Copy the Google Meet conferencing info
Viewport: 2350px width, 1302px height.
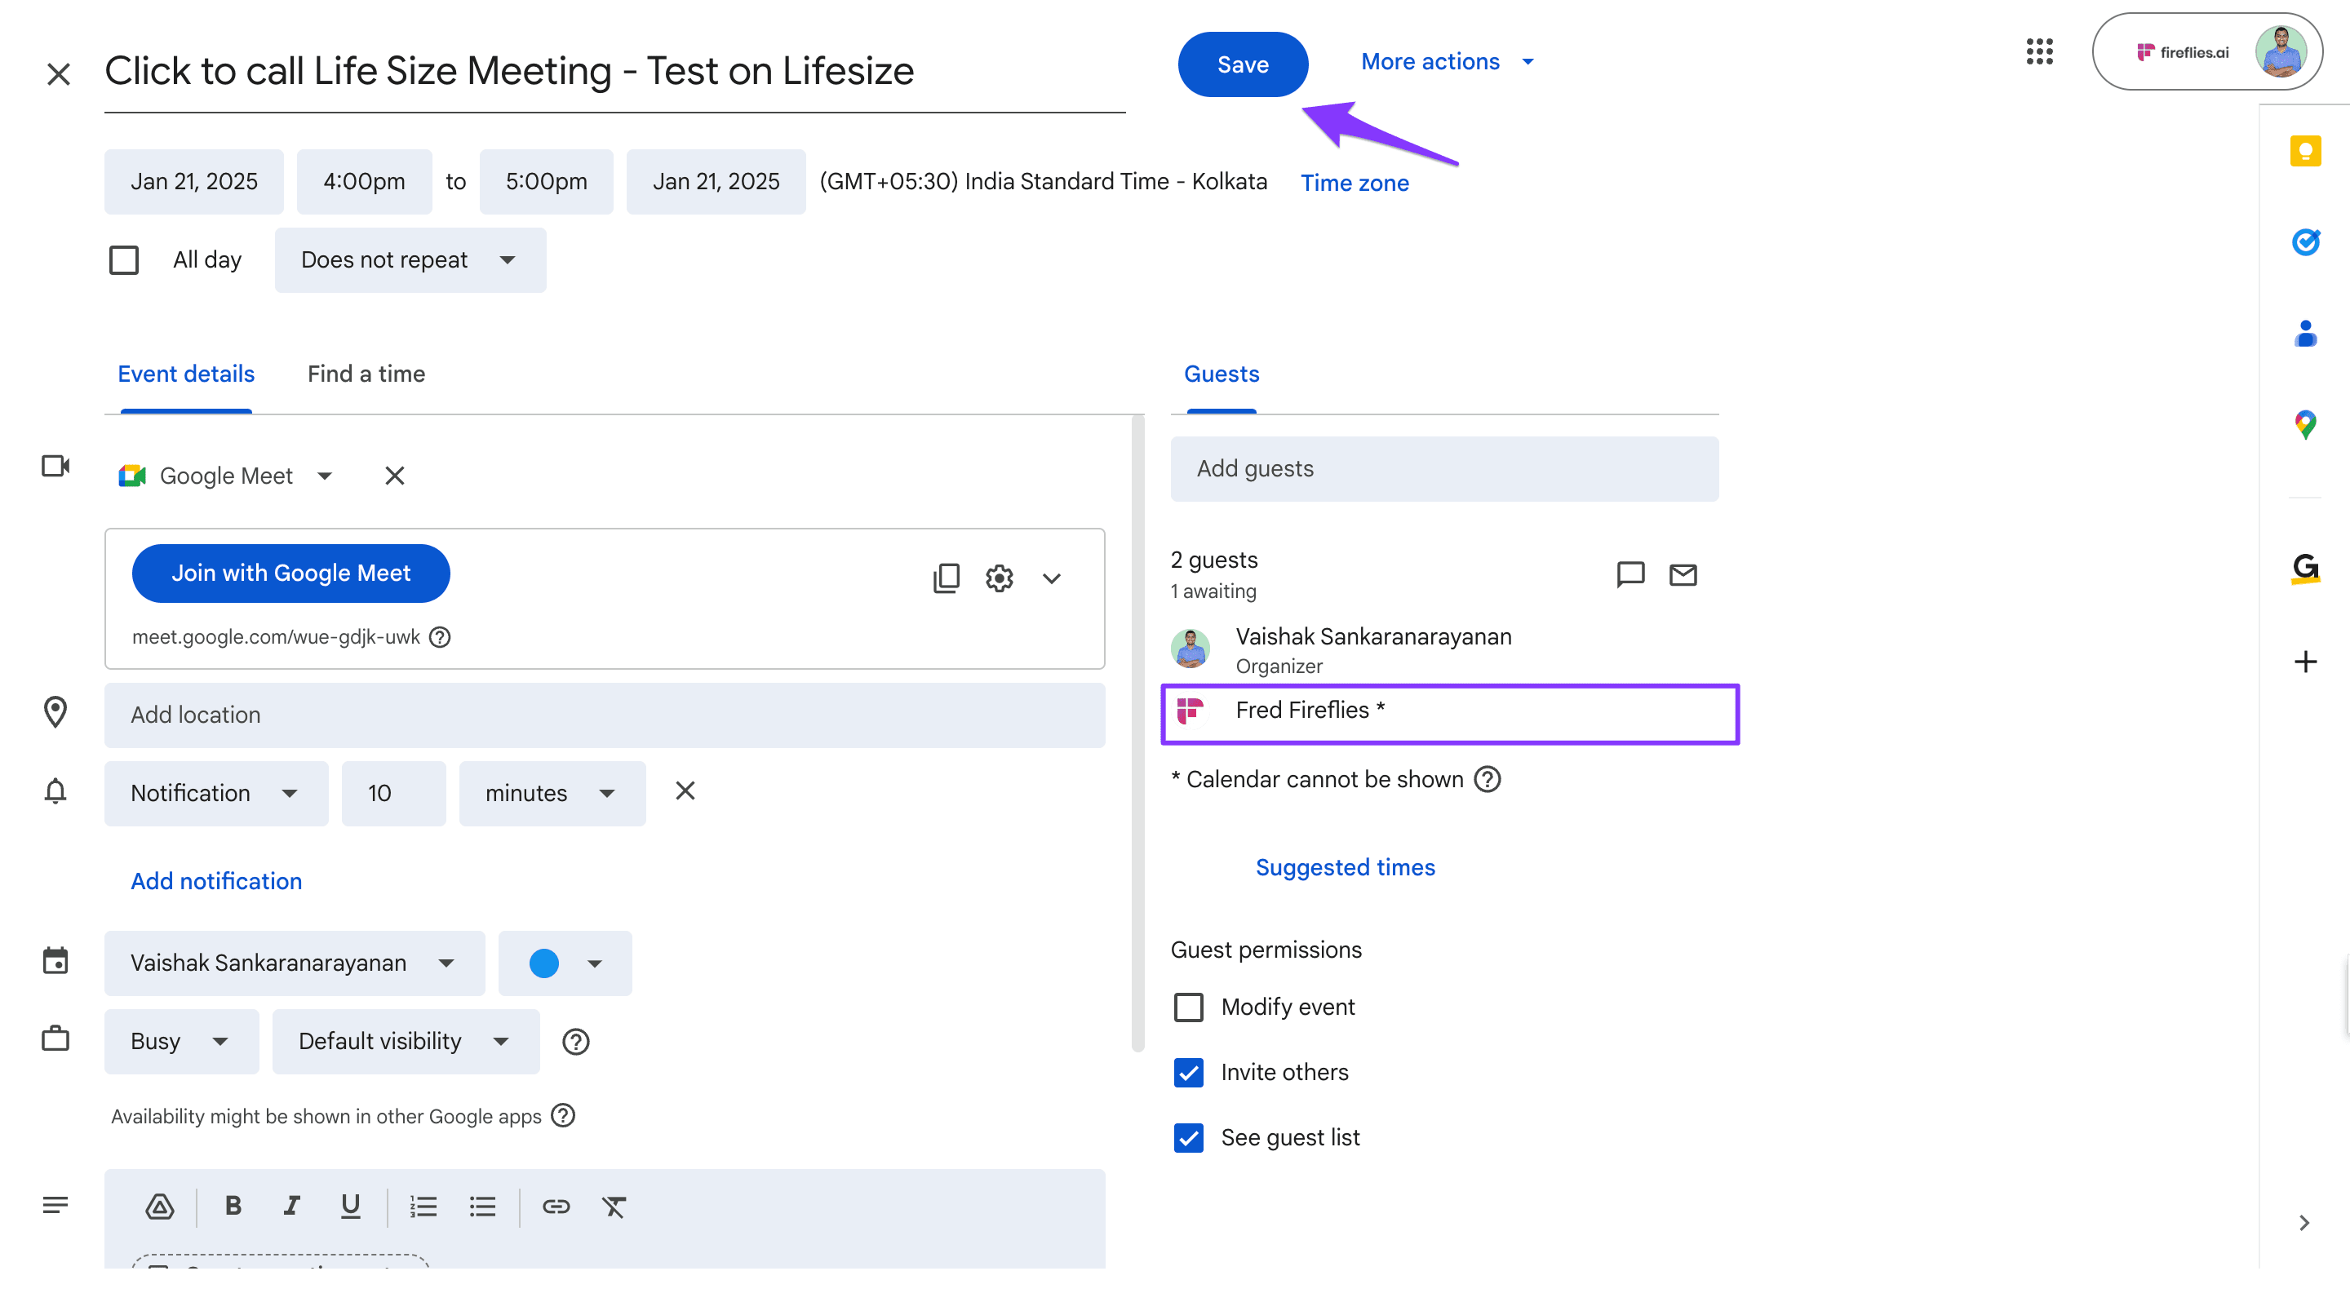coord(946,578)
